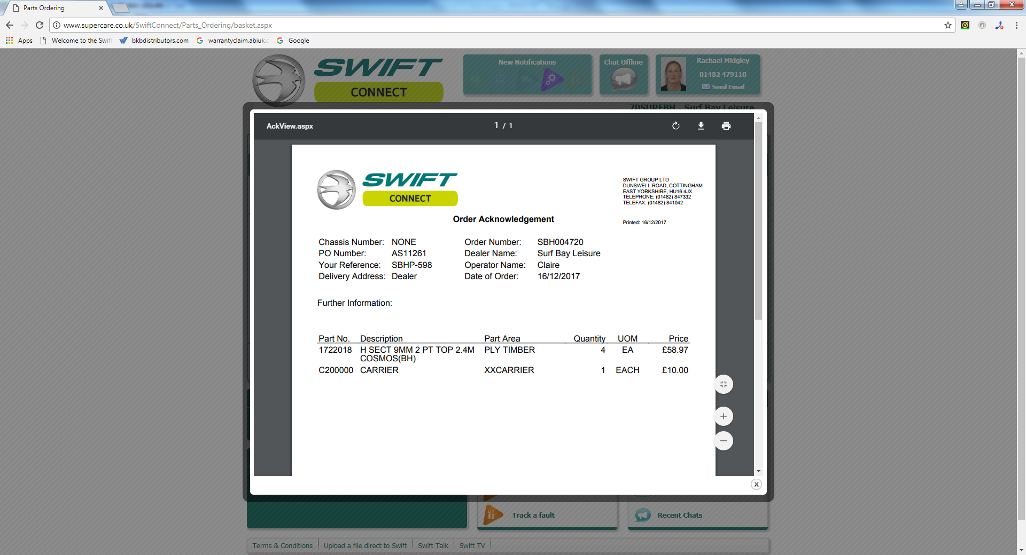This screenshot has height=555, width=1026.
Task: Click the Swift Connect header logo
Action: (x=347, y=80)
